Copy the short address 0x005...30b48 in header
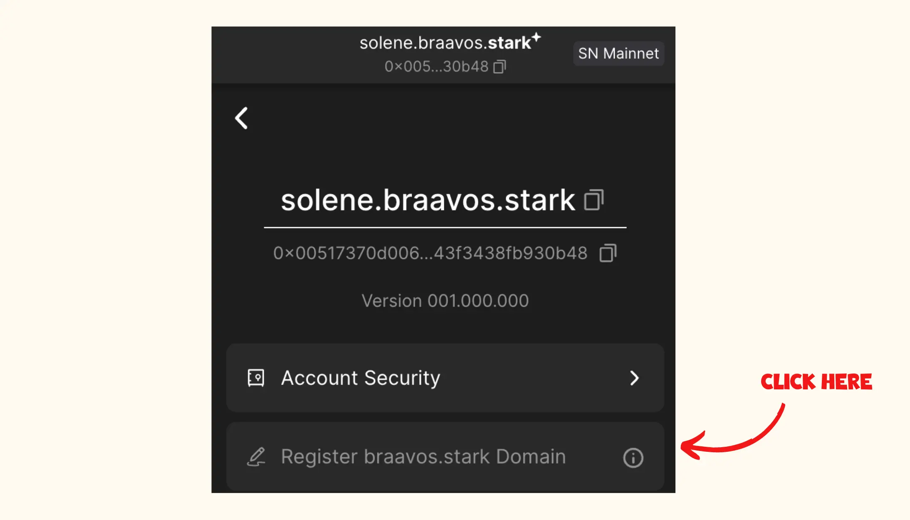The height and width of the screenshot is (520, 910). [x=500, y=67]
